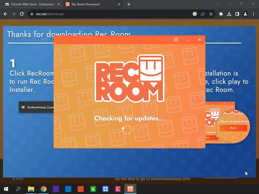This screenshot has height=194, width=259.
Task: Open Chrome profile menu
Action: click(245, 14)
